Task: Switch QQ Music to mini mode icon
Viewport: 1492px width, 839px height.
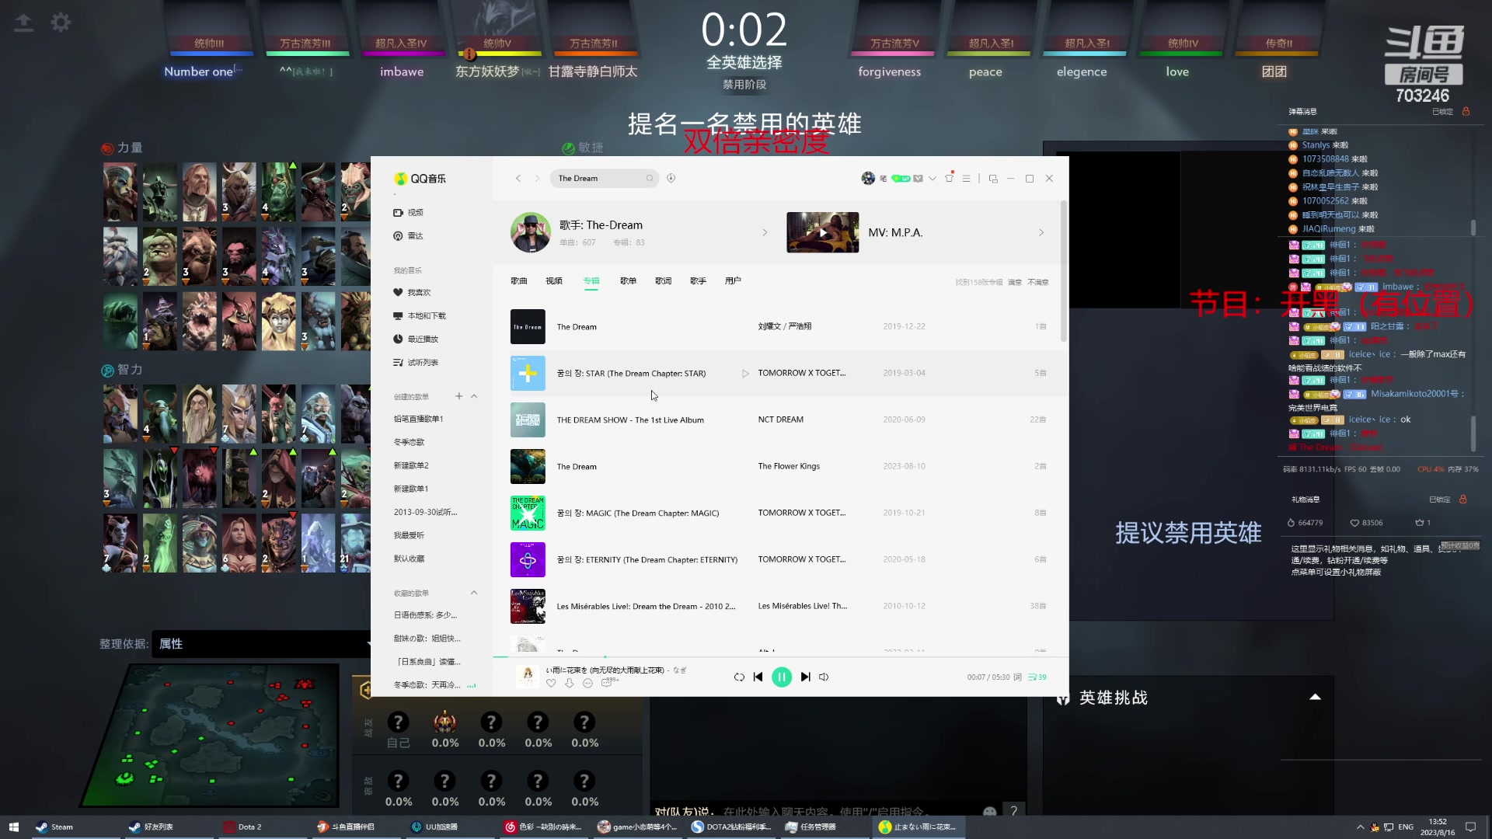Action: pos(993,178)
